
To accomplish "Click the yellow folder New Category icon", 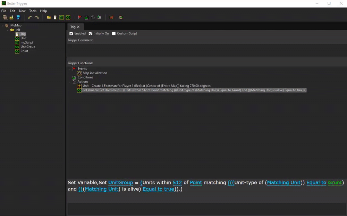I will point(49,17).
